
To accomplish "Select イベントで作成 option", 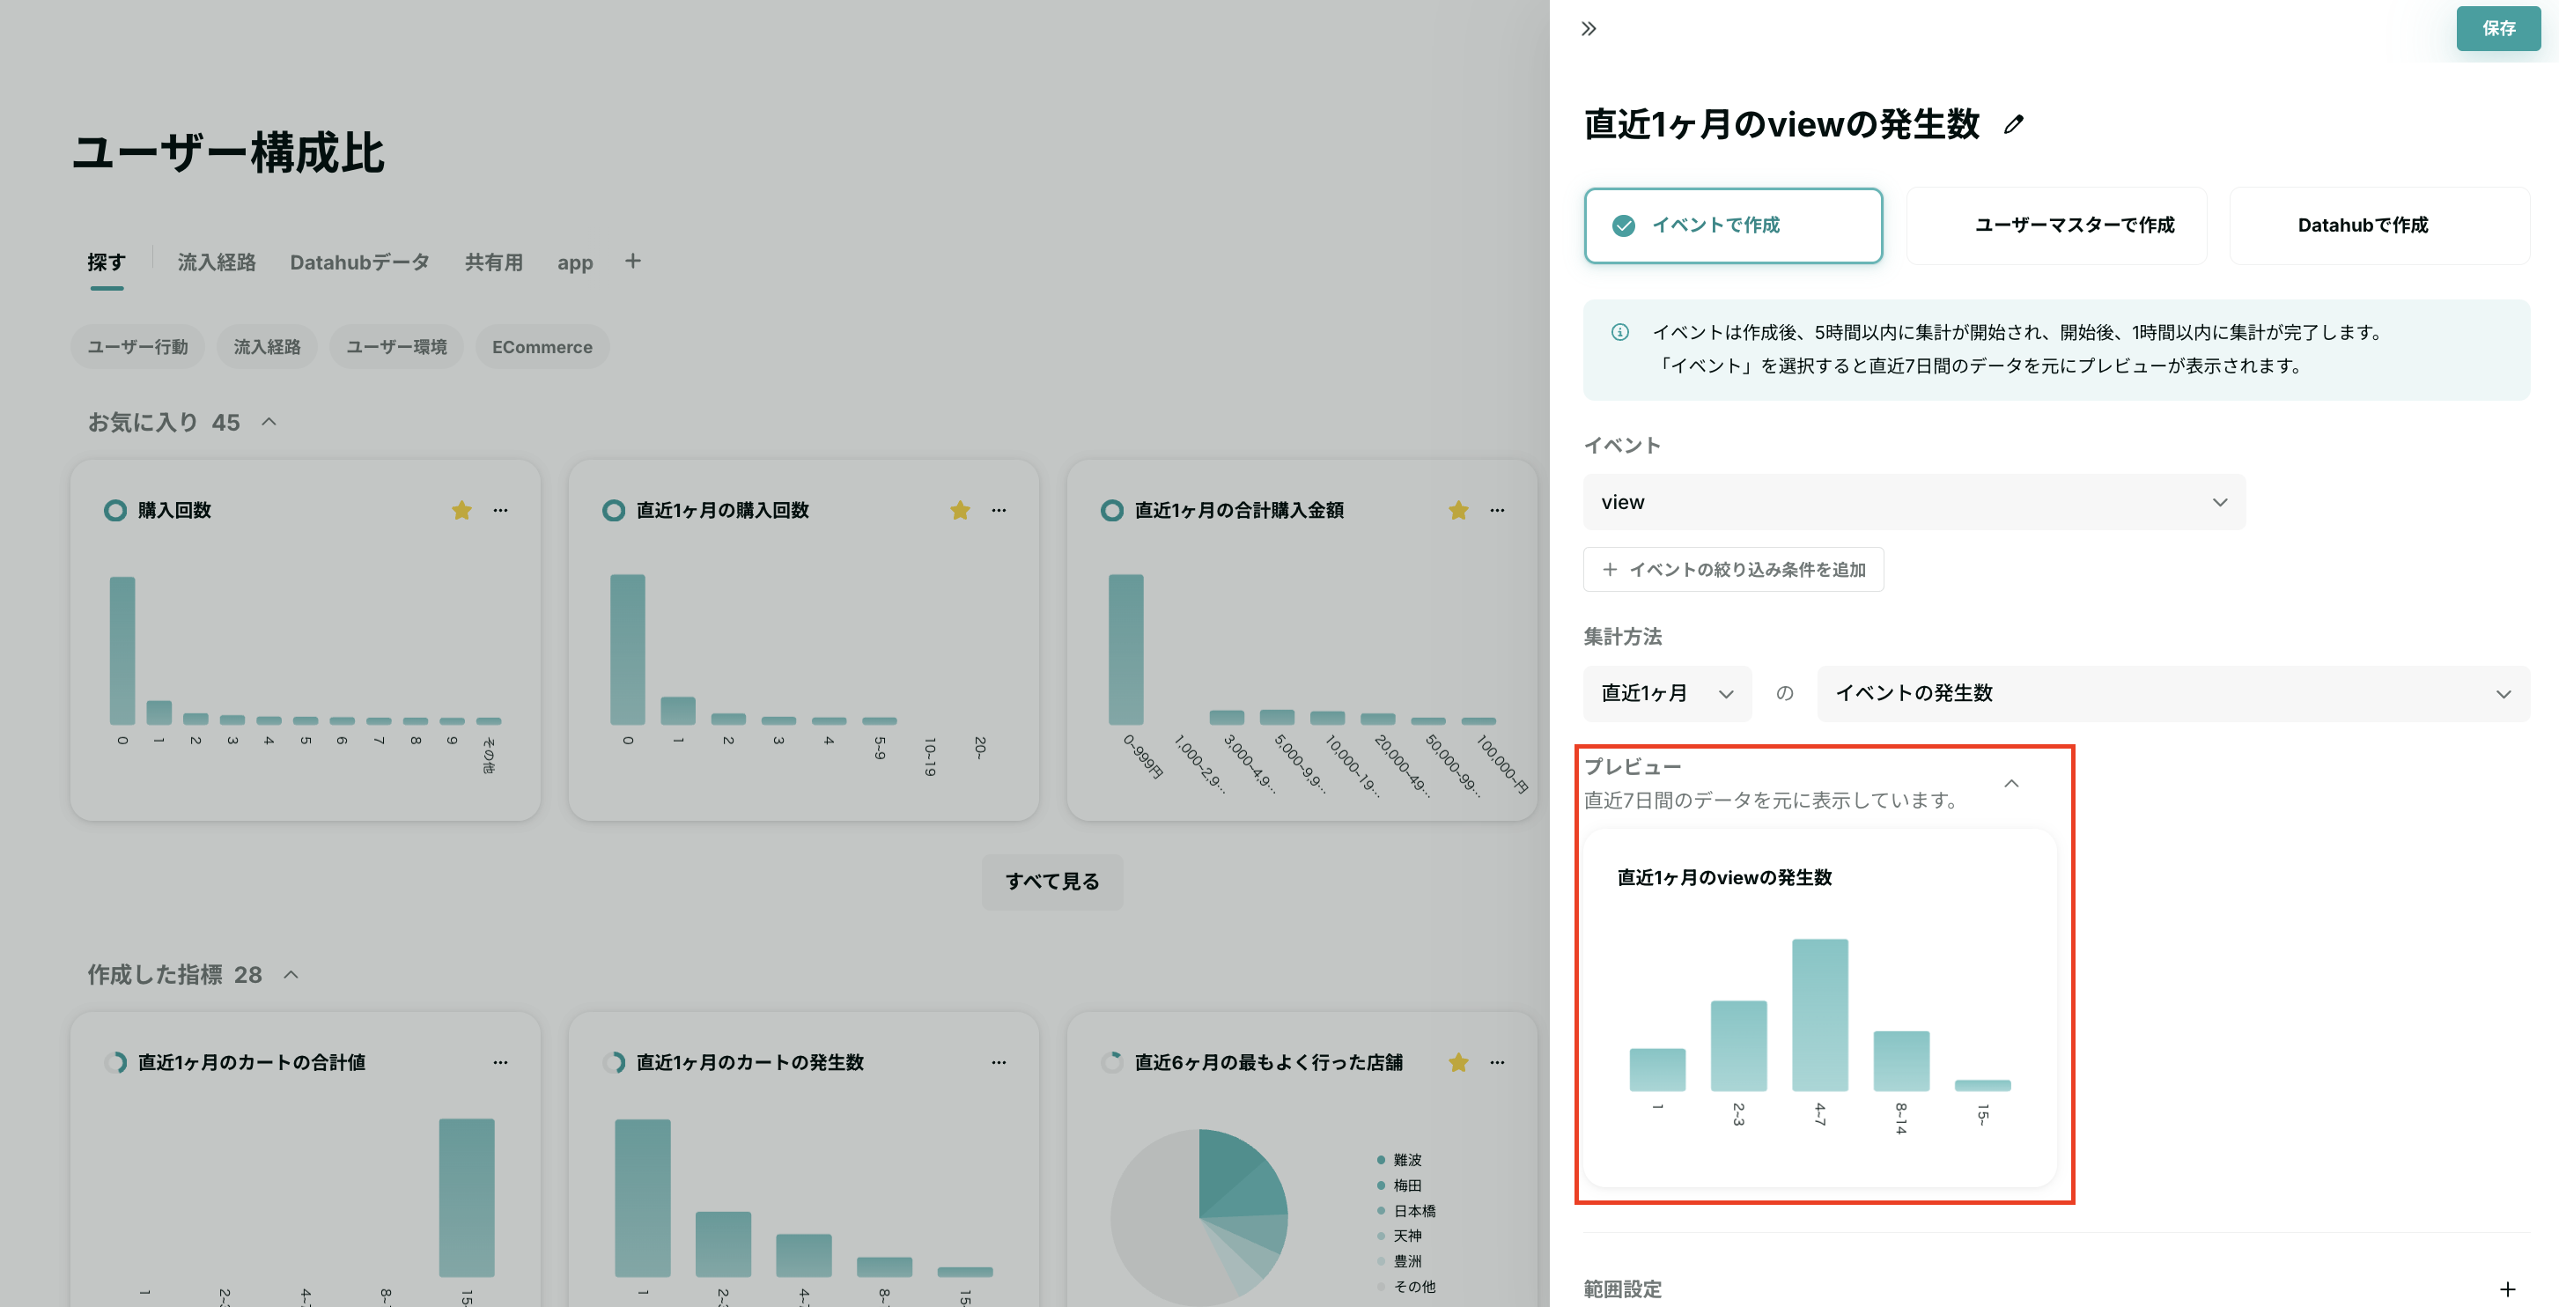I will click(1734, 225).
